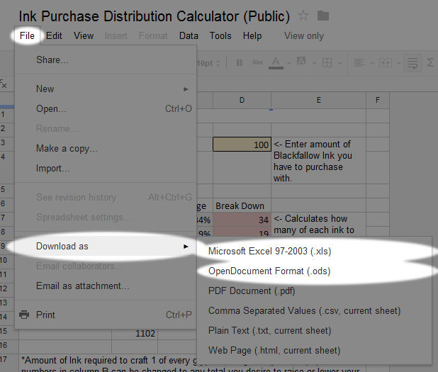Expand the New submenu arrow

pos(186,89)
